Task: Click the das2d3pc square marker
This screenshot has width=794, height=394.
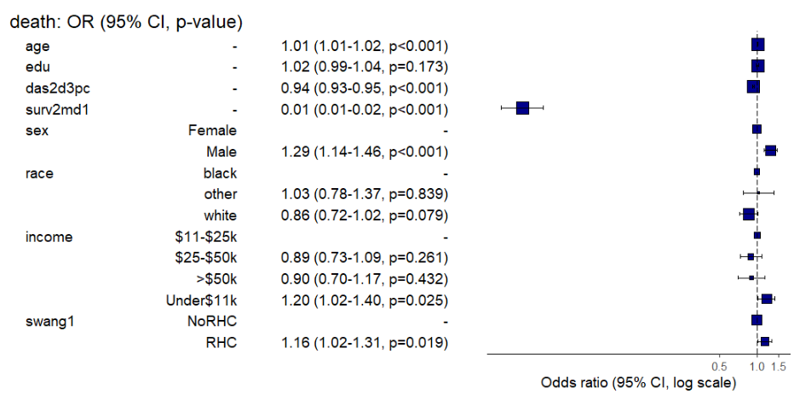Action: [753, 87]
